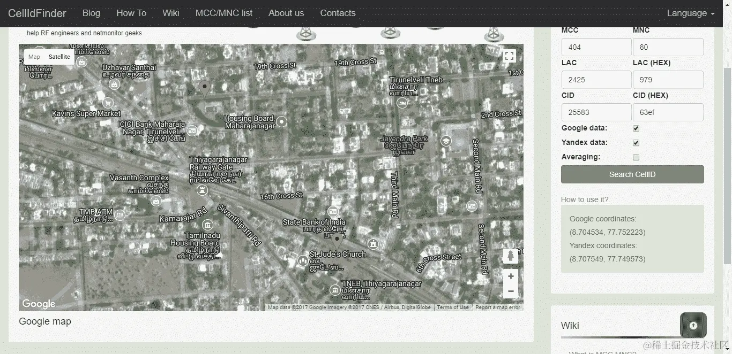Image resolution: width=732 pixels, height=354 pixels.
Task: Click the 2nd Cross St label
Action: (x=501, y=114)
